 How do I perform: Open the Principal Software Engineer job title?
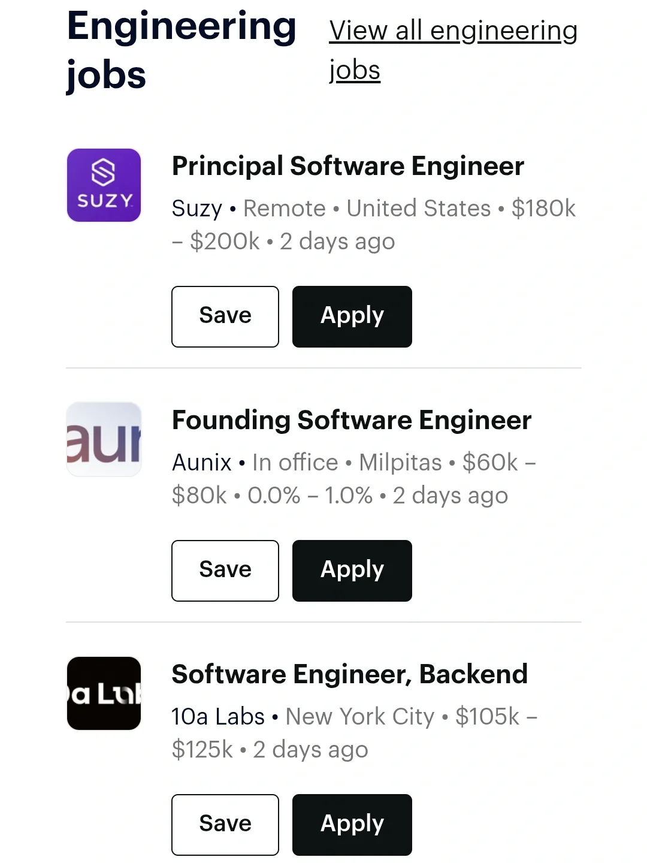click(347, 166)
